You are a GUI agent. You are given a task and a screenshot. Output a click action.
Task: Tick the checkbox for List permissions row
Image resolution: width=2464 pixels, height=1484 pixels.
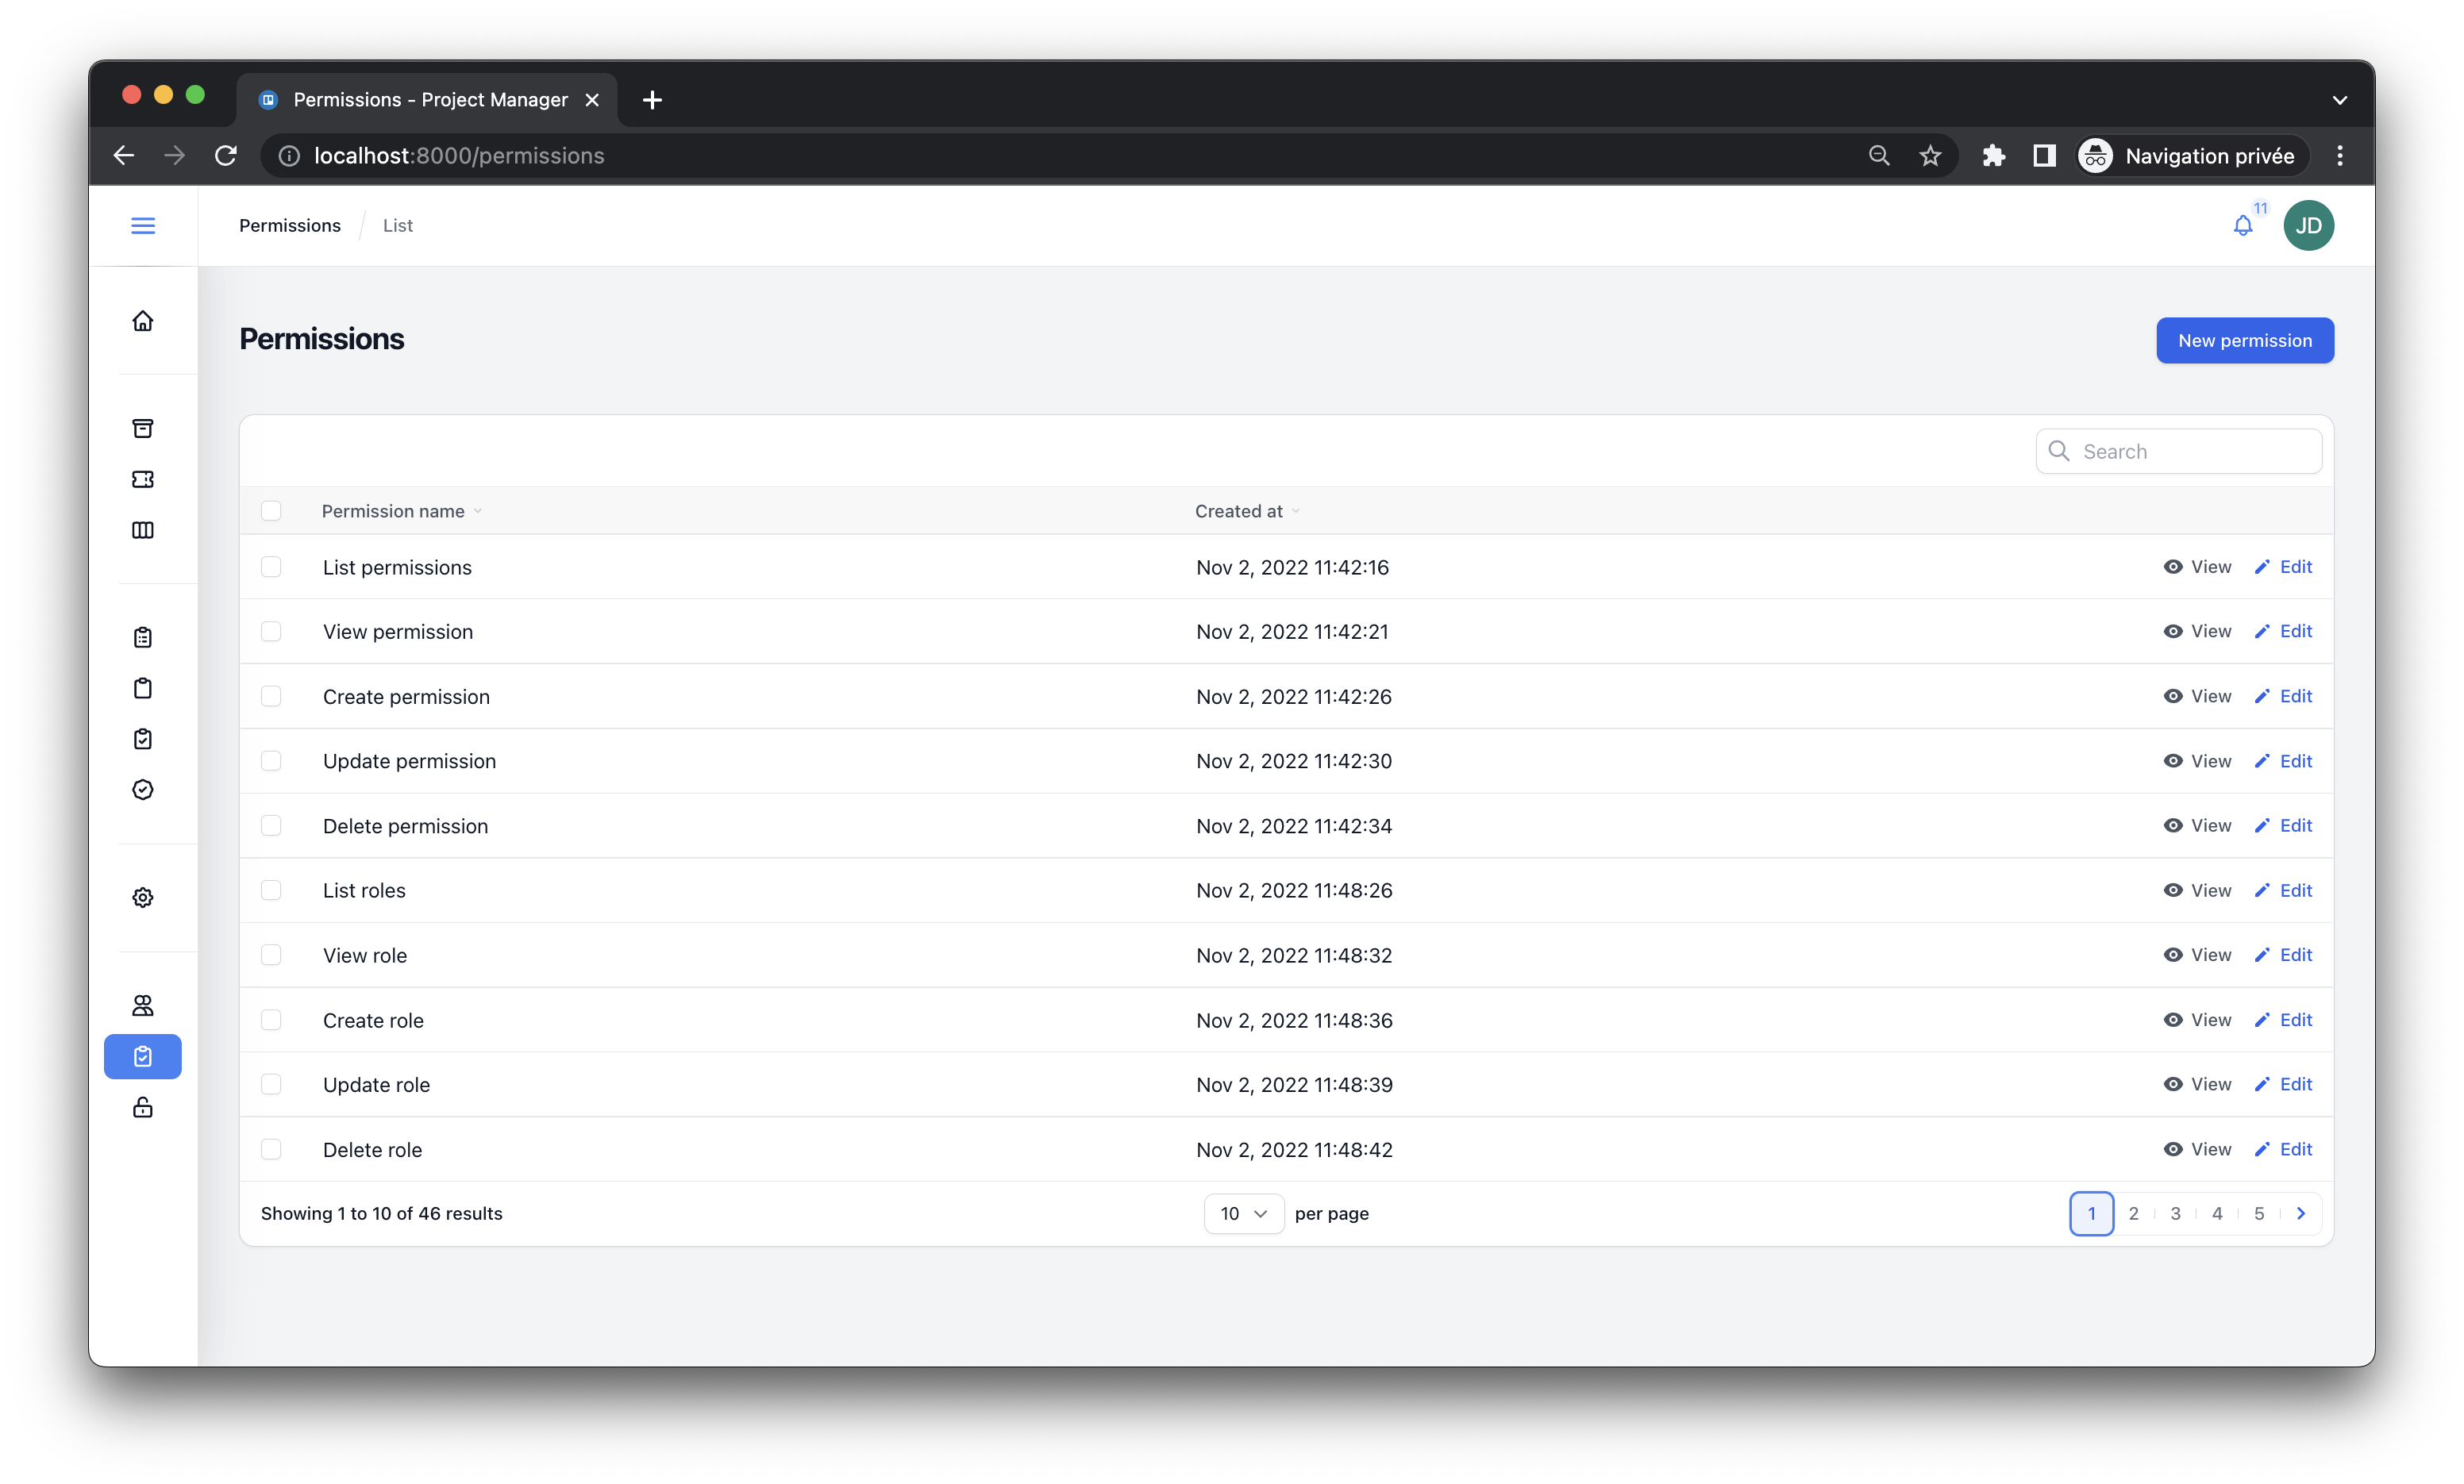271,567
